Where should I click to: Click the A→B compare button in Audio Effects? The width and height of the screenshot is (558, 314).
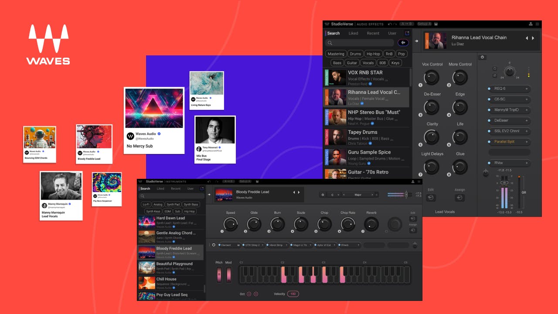click(406, 24)
